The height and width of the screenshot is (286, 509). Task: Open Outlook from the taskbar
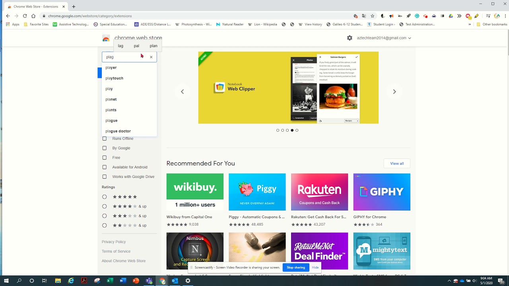pyautogui.click(x=175, y=281)
